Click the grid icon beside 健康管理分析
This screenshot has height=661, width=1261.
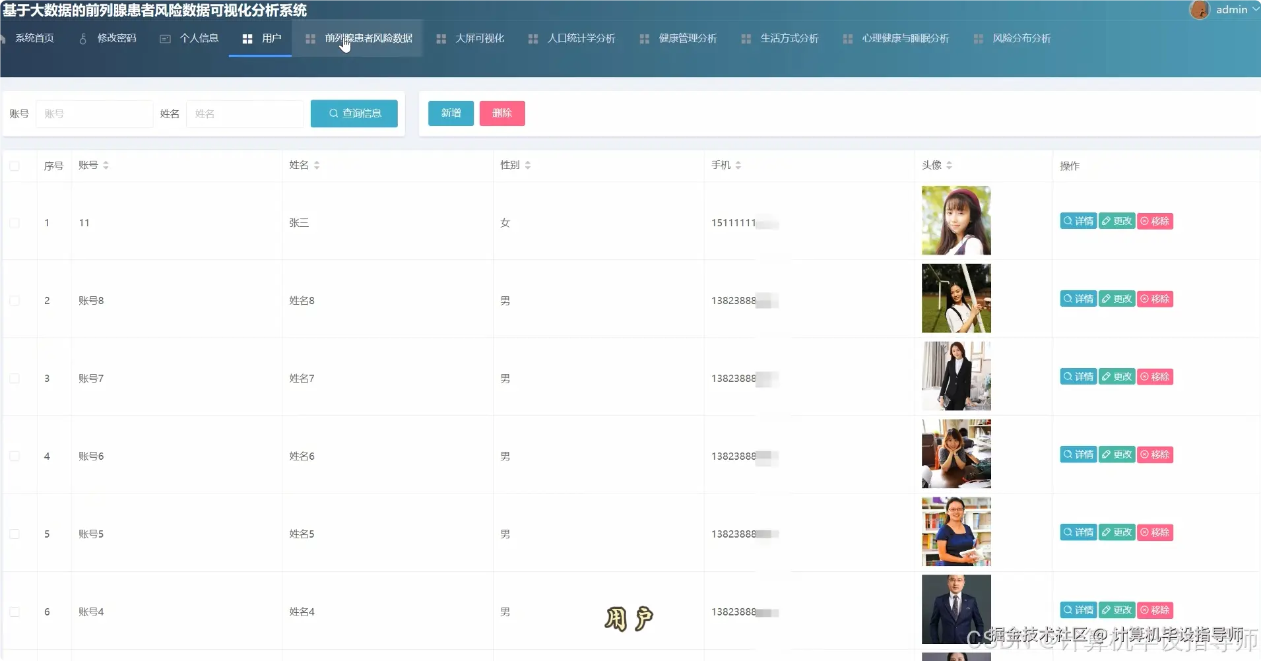[x=645, y=39]
